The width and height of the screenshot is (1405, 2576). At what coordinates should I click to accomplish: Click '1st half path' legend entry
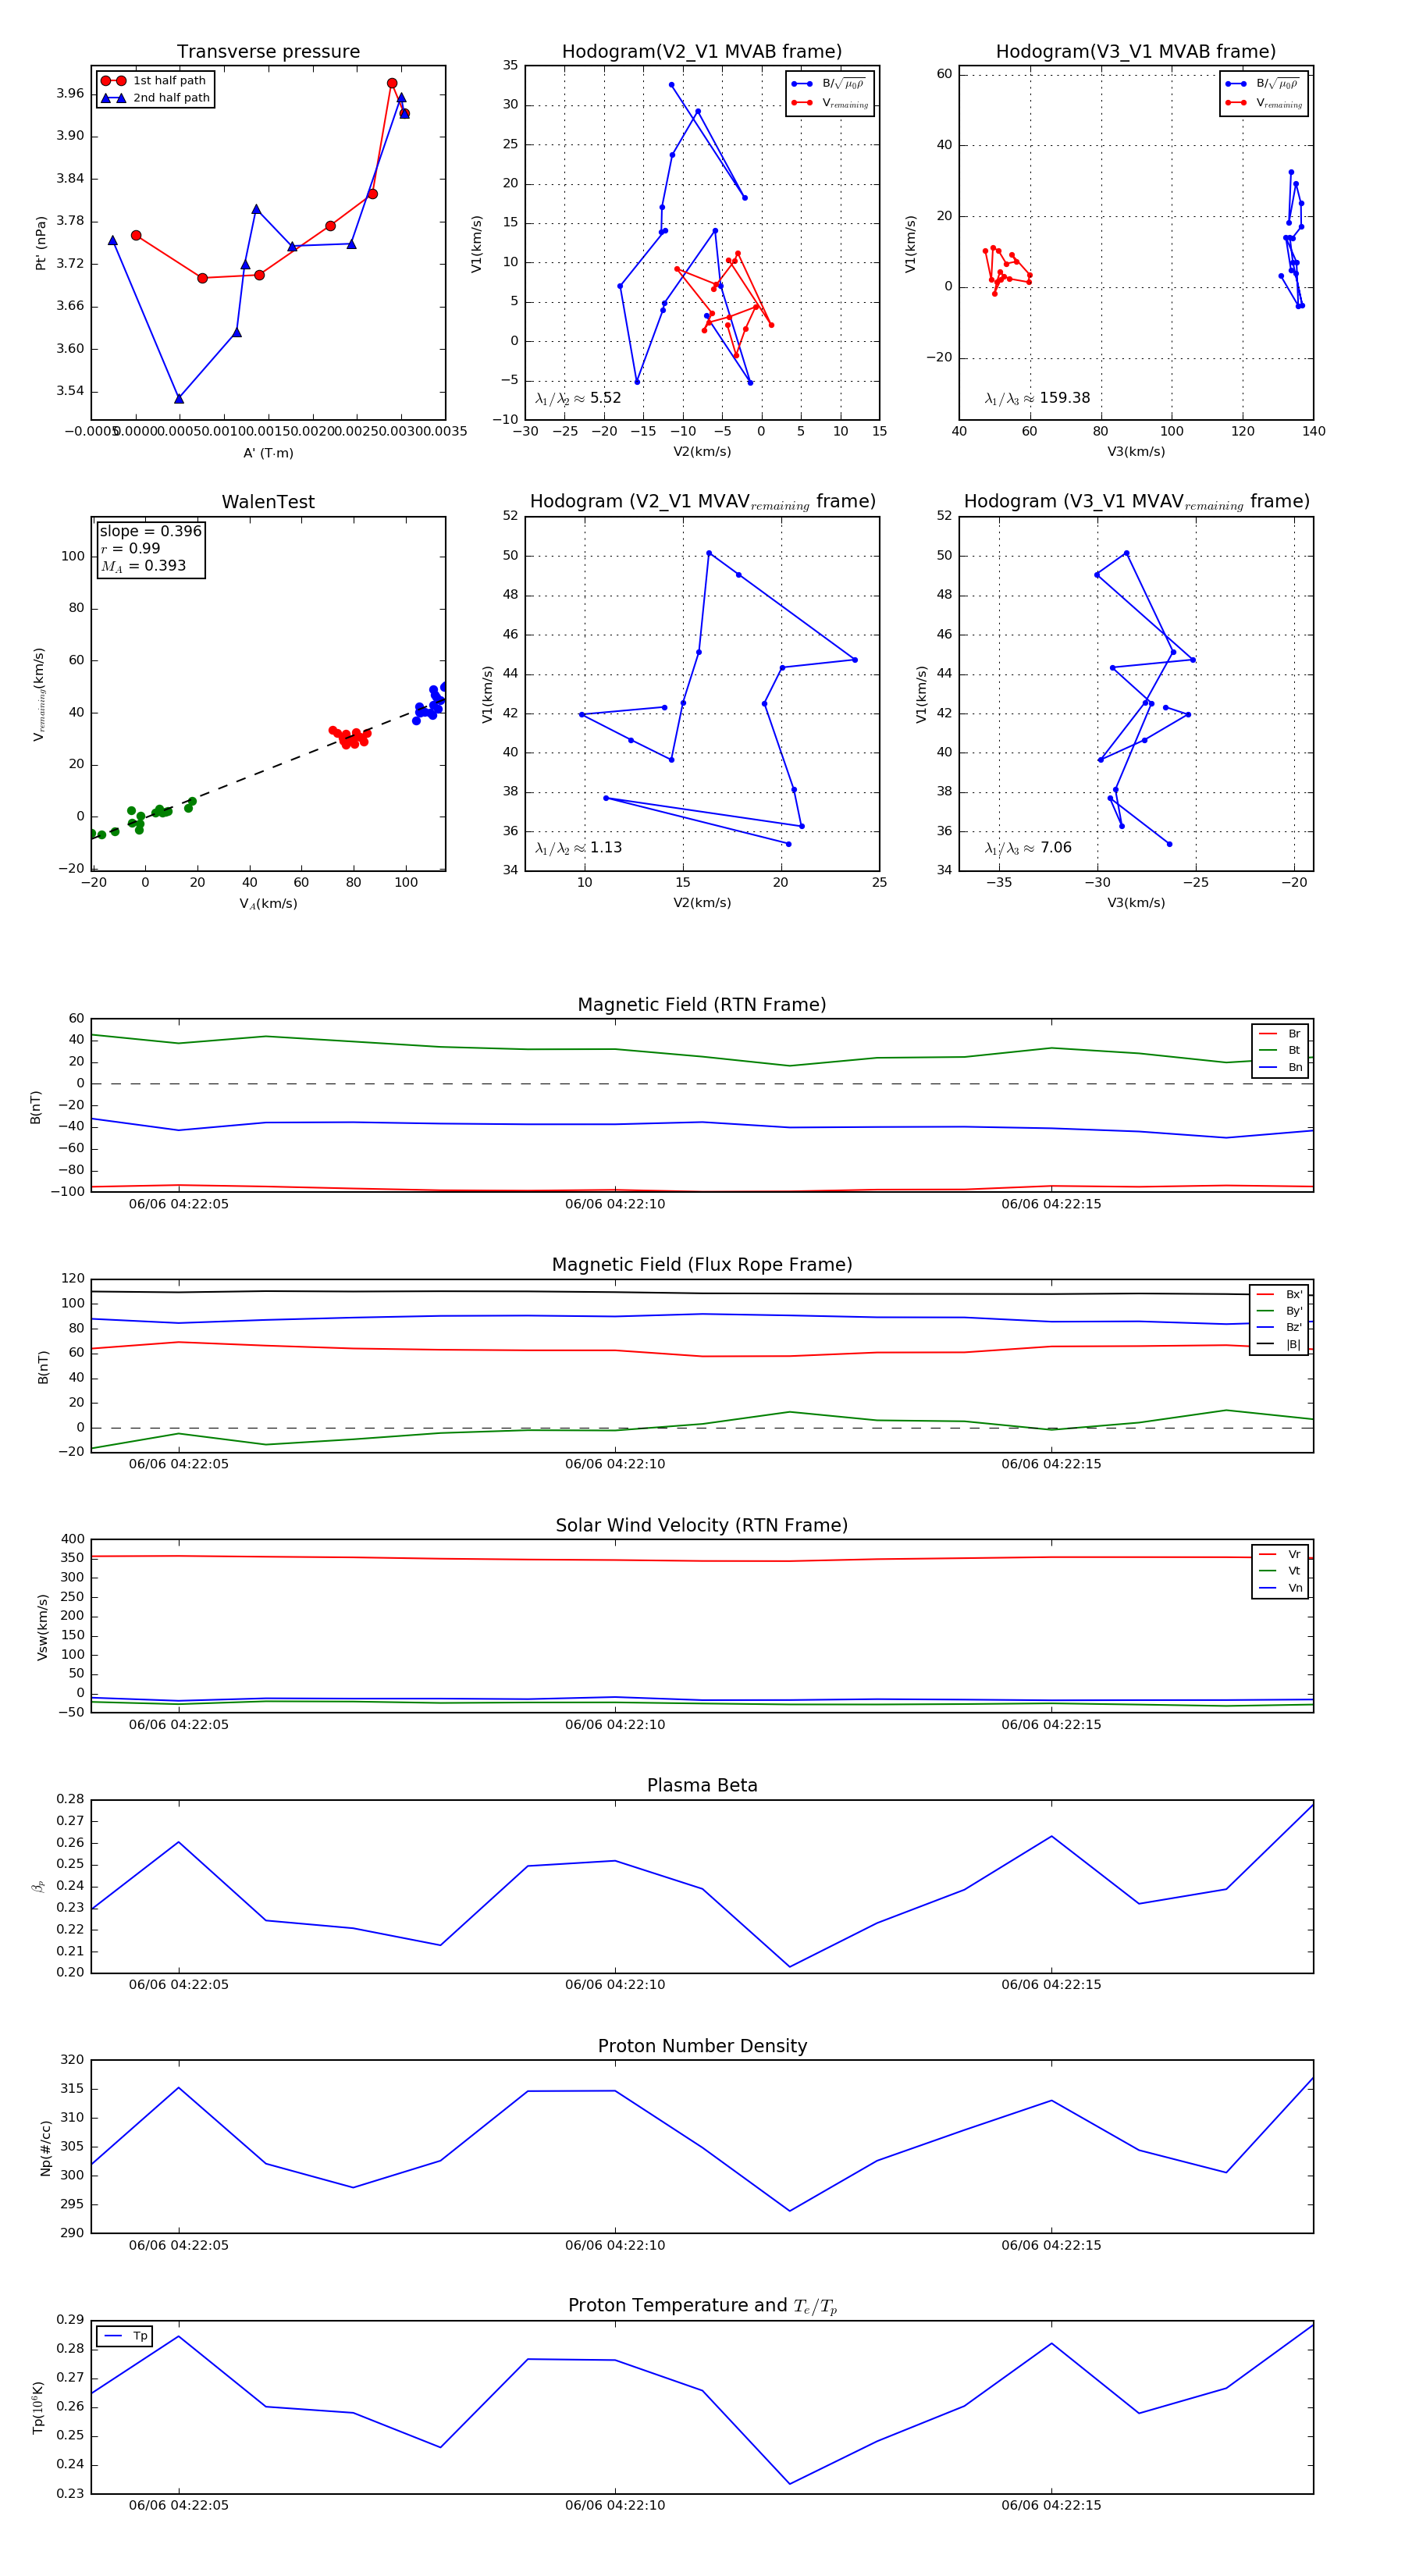coord(155,80)
